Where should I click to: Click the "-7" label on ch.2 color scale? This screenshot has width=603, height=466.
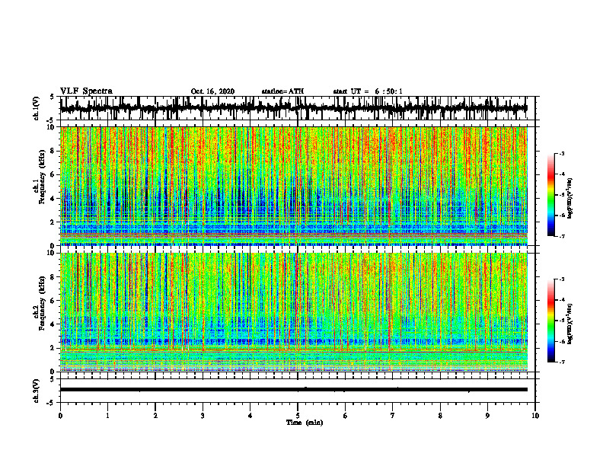[x=561, y=362]
